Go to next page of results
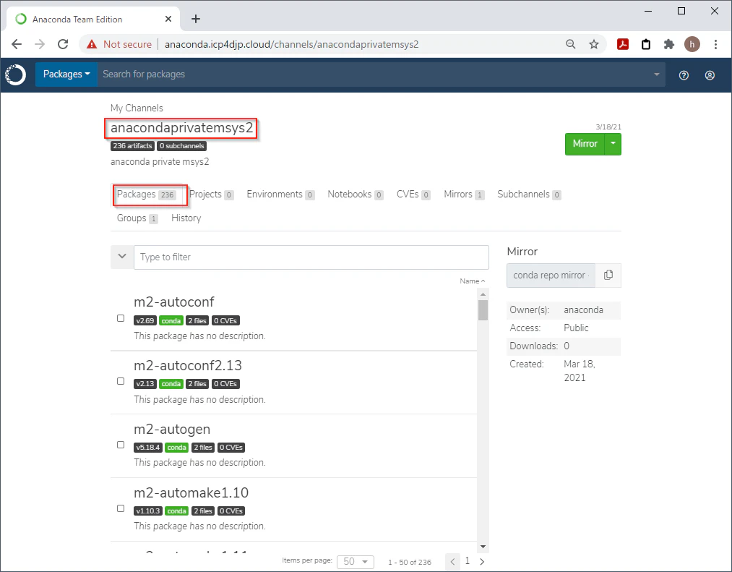 (x=482, y=561)
